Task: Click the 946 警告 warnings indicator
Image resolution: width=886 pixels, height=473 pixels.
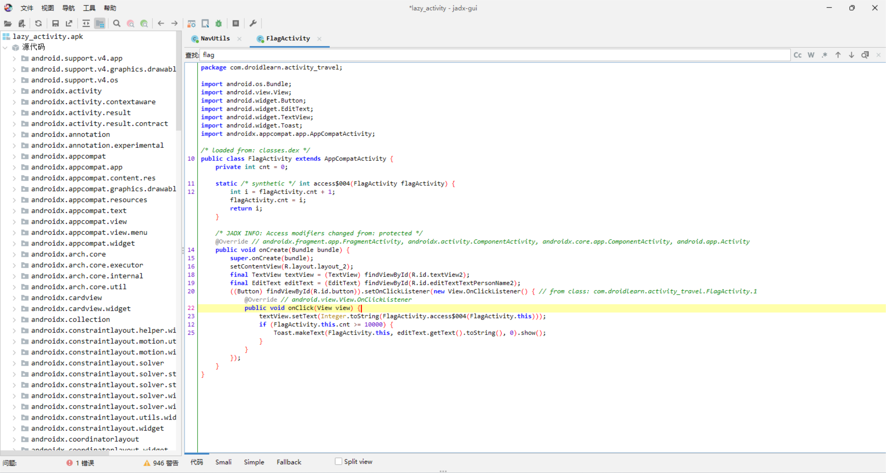Action: click(161, 463)
